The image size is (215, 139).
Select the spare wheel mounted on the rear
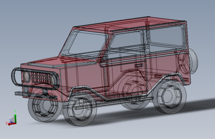point(193,61)
